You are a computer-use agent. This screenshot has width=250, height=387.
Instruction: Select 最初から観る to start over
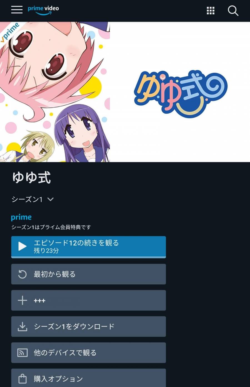[89, 274]
